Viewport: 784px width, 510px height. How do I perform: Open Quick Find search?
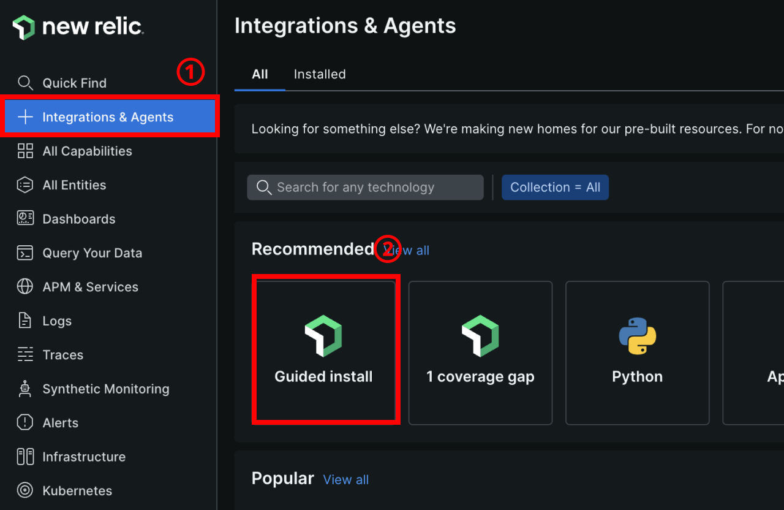pos(75,83)
